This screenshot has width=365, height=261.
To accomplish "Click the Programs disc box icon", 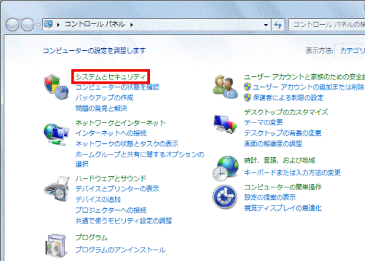I will [x=56, y=246].
